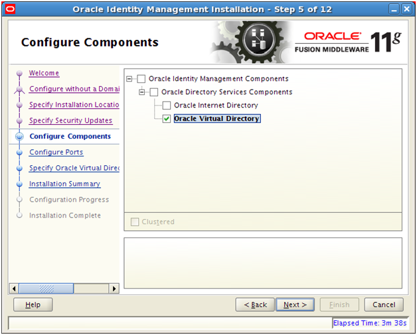Open Specify Oracle Virtual Directory step
417x335 pixels.
[x=74, y=168]
